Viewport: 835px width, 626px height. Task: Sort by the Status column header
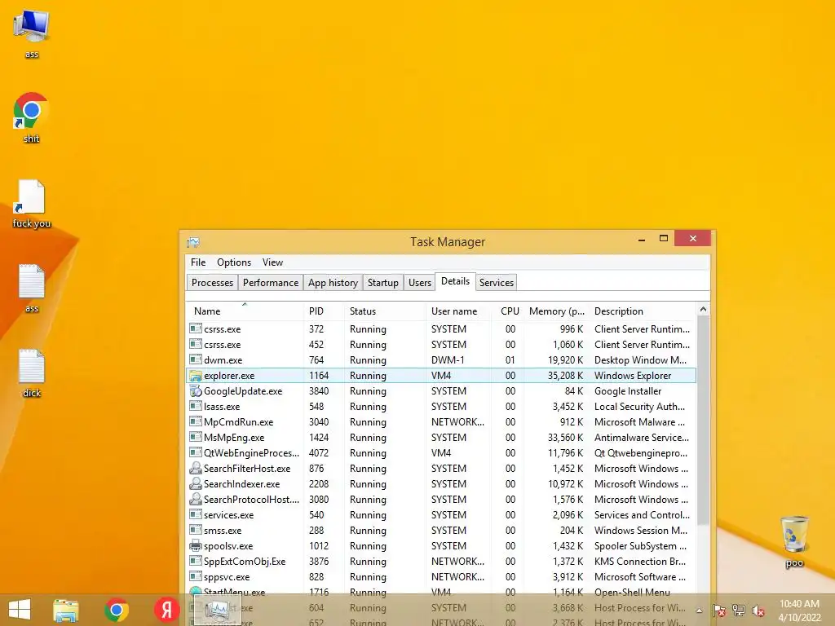[386, 311]
